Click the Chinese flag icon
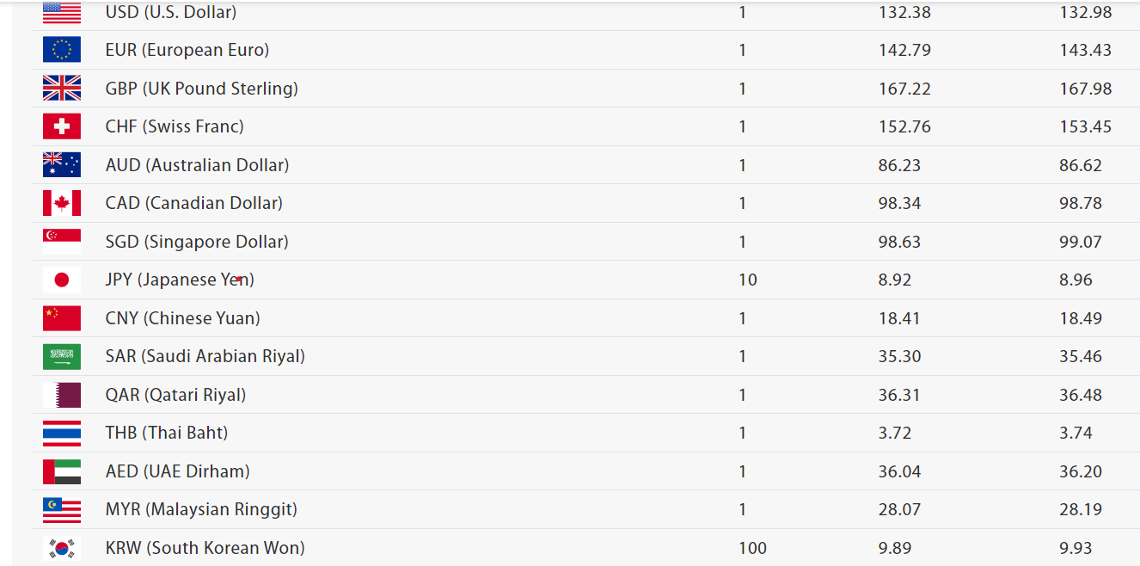 tap(62, 318)
